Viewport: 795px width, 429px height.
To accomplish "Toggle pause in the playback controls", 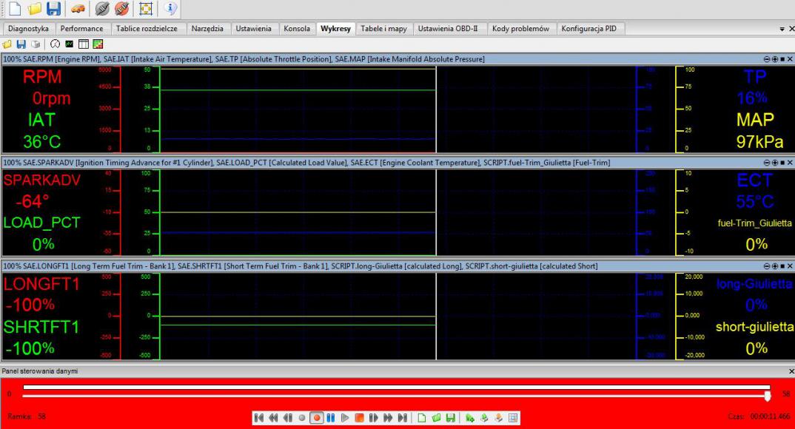I will point(330,417).
